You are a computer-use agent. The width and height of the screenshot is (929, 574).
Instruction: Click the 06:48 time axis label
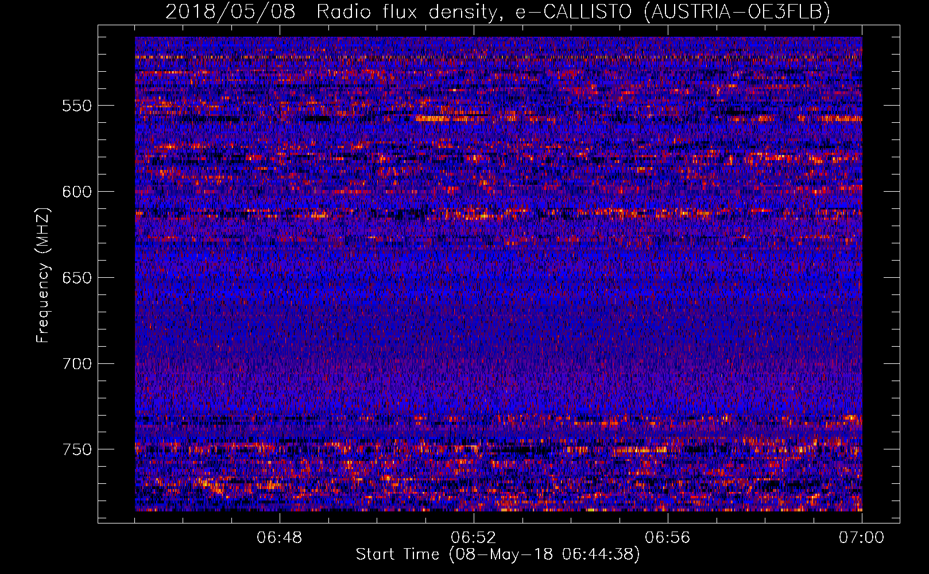click(x=280, y=538)
